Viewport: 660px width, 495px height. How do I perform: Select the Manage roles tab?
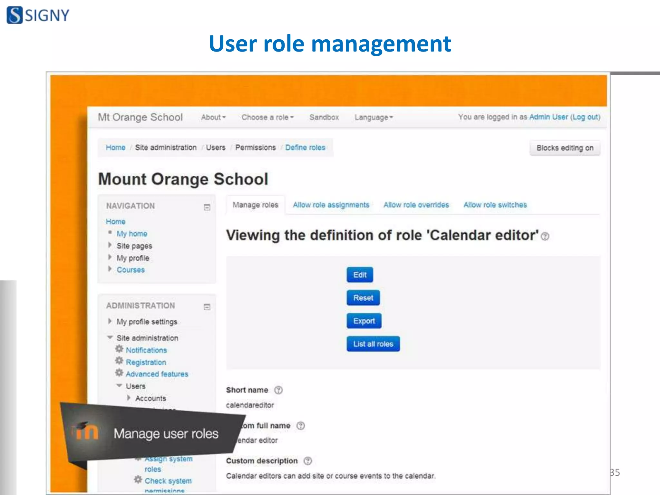click(x=256, y=205)
